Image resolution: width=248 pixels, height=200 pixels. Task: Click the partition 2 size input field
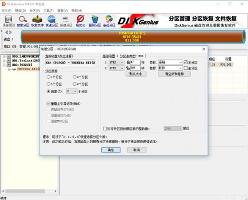pos(135,68)
